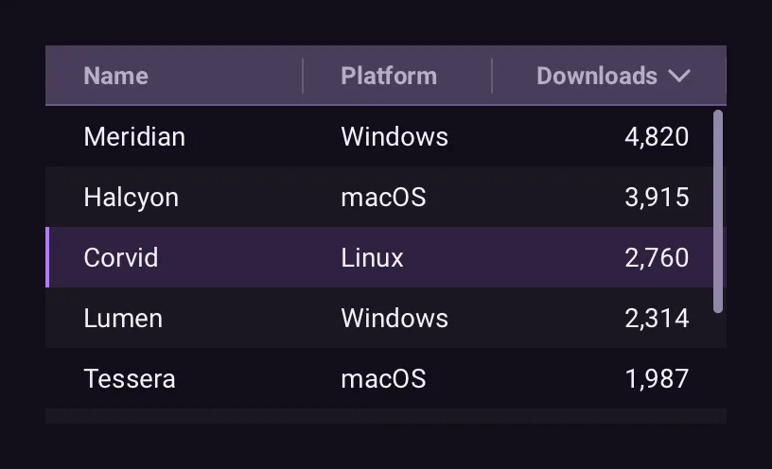Image resolution: width=772 pixels, height=469 pixels.
Task: Sort by the Name column header
Action: 115,76
